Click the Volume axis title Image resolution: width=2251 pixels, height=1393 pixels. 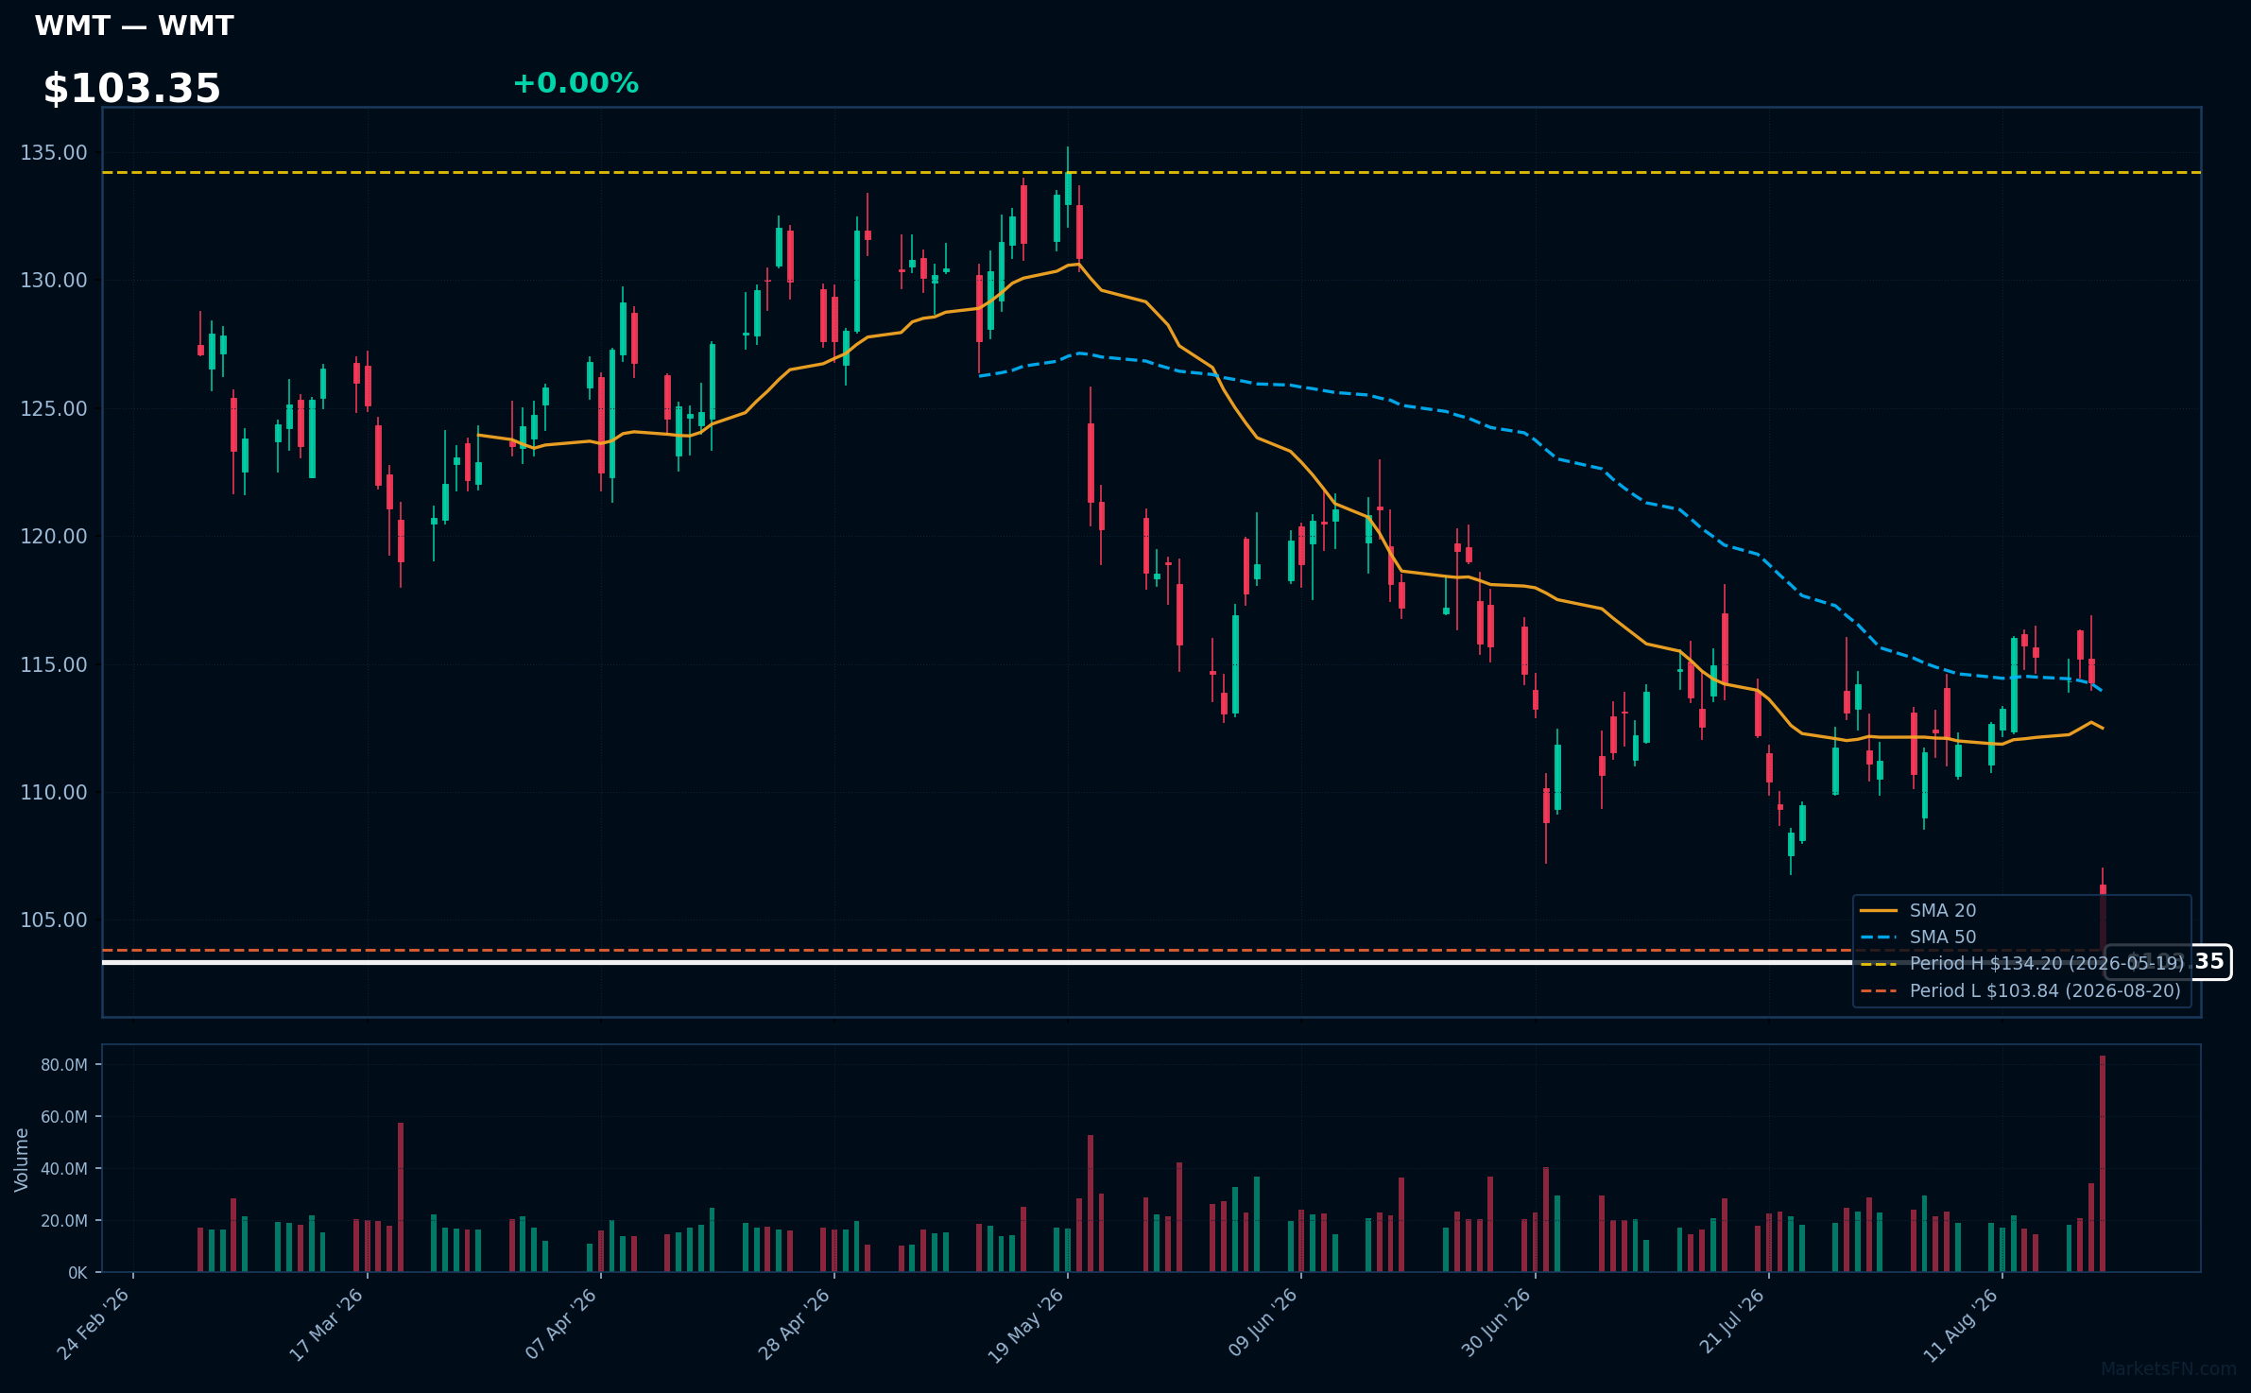22,1160
